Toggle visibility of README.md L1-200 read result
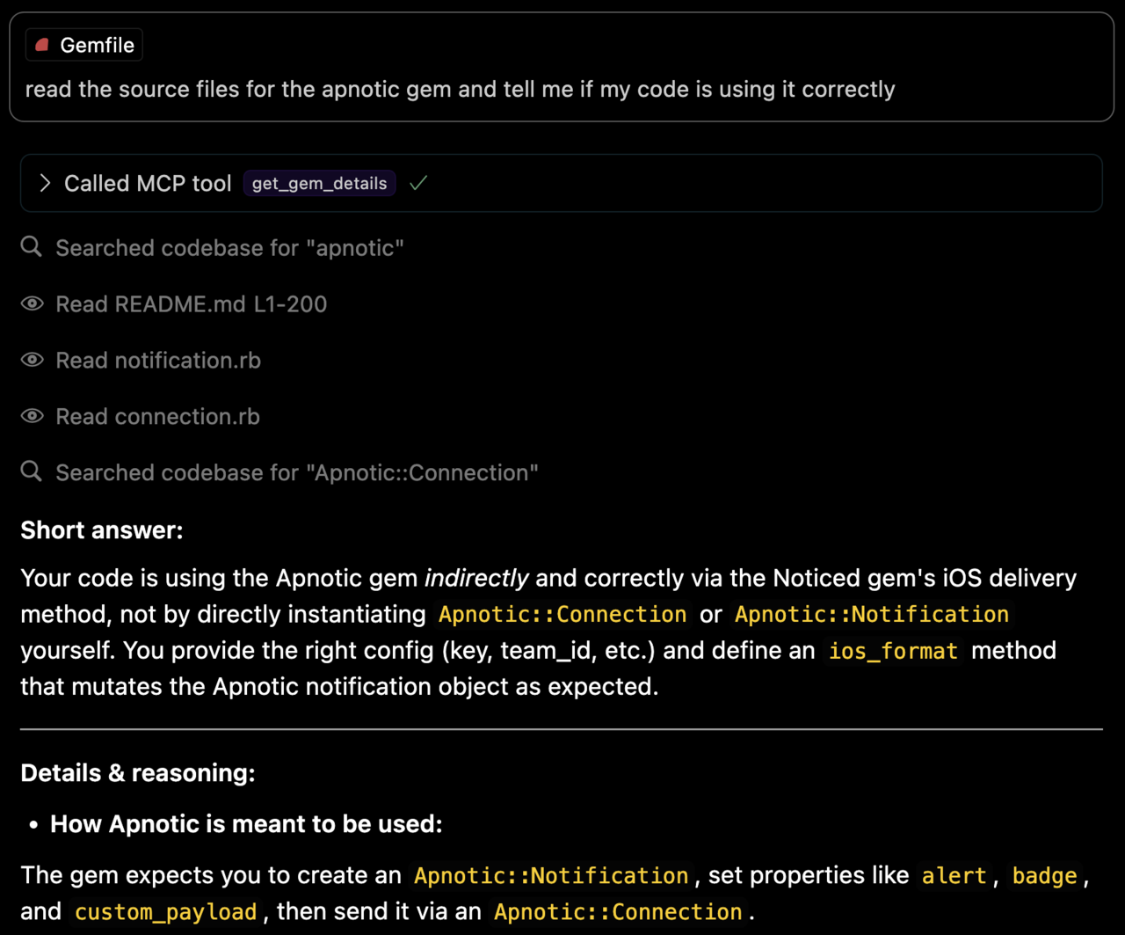 tap(191, 303)
